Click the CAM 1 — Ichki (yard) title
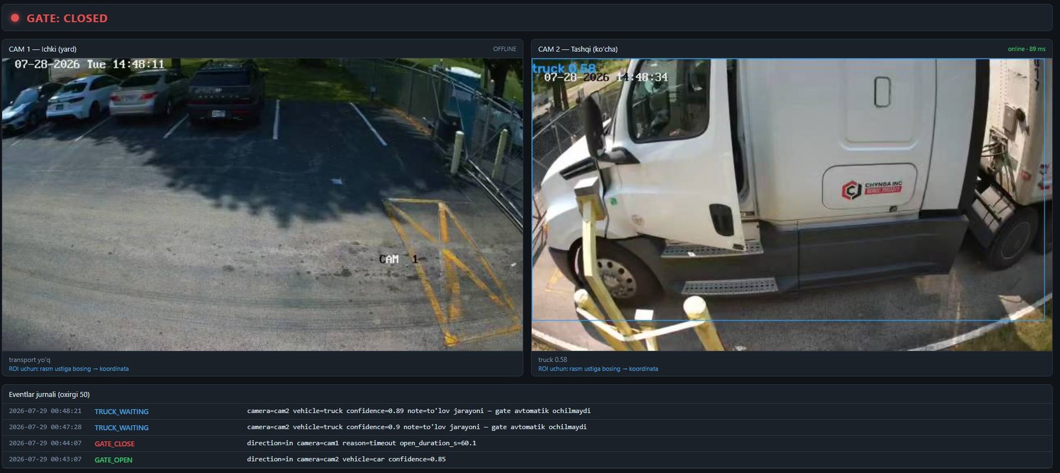Image resolution: width=1060 pixels, height=473 pixels. tap(42, 49)
